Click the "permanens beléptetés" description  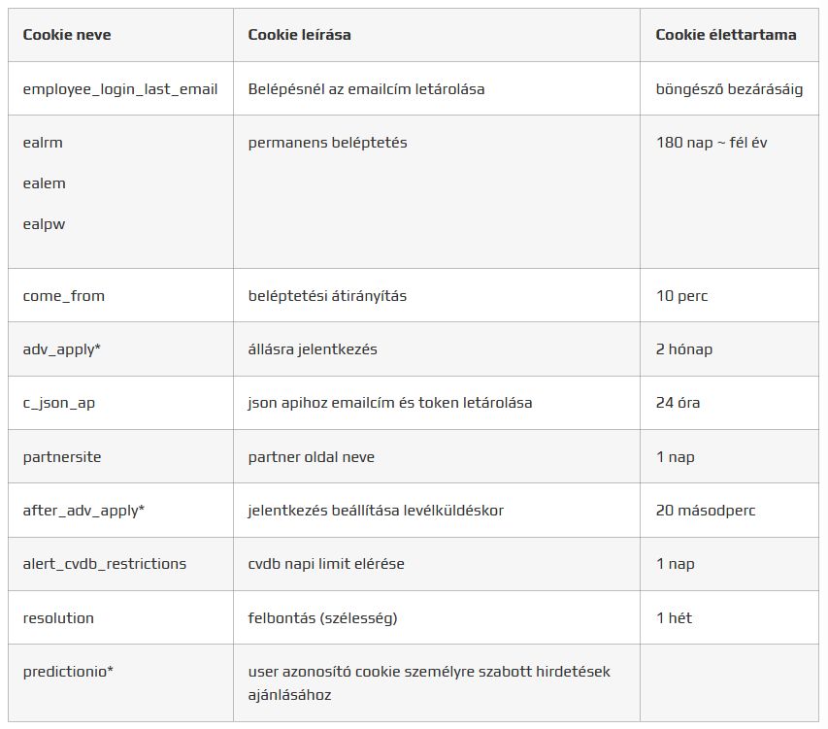click(327, 143)
